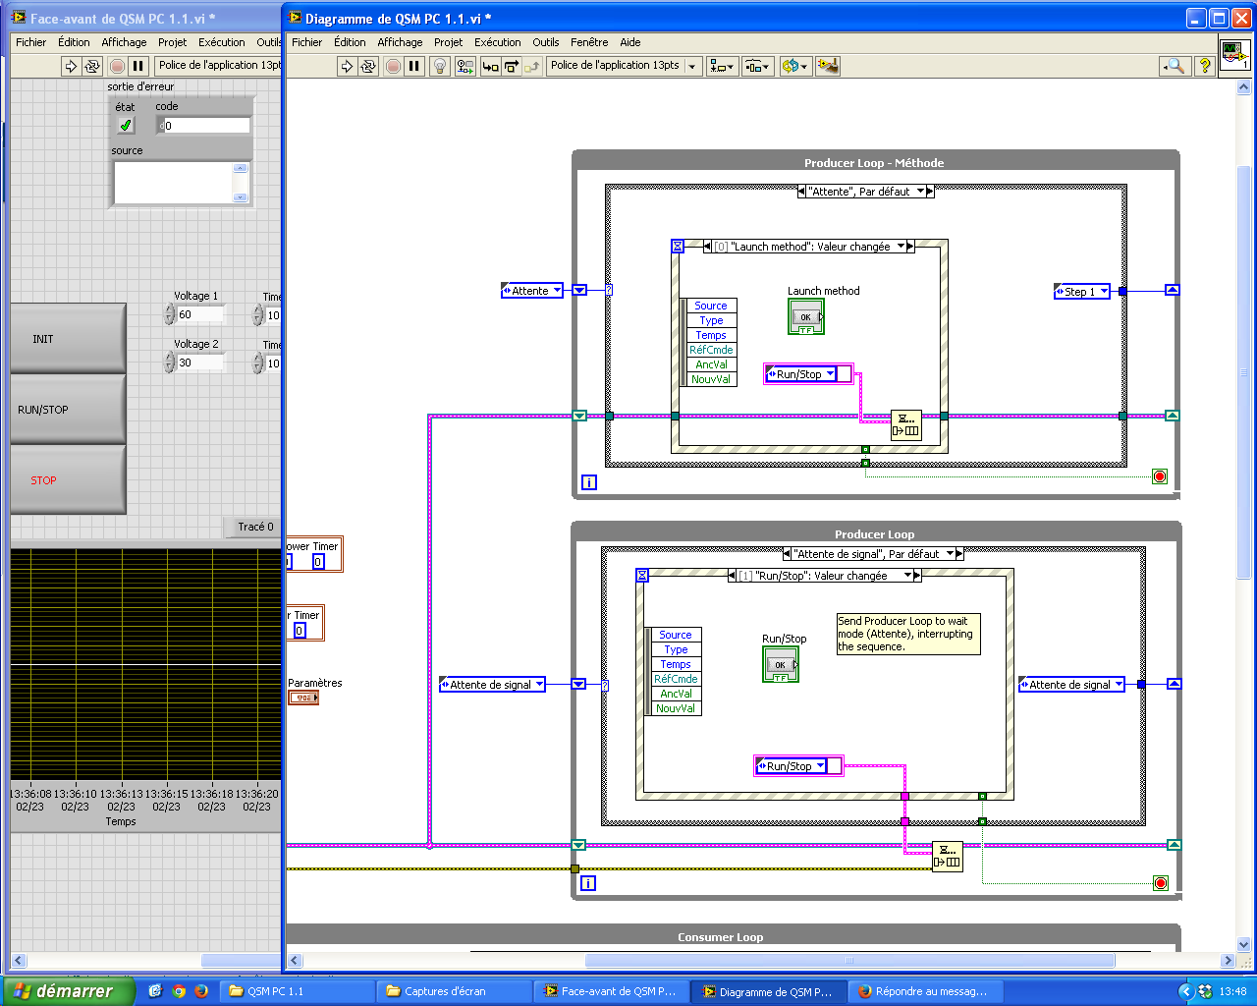Click Abort Execution in Diagramme toolbar

tap(393, 66)
